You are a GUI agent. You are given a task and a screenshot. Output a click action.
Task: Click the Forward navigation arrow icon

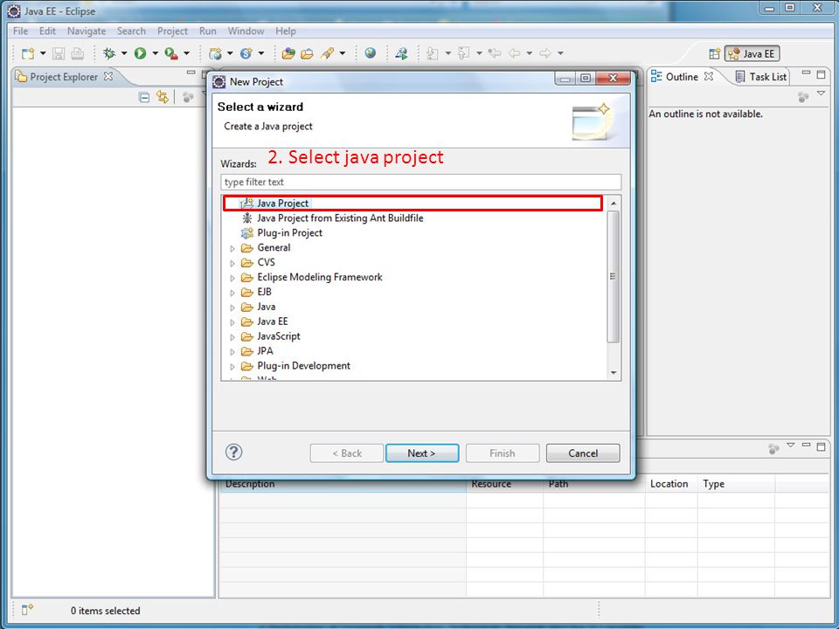pos(545,53)
